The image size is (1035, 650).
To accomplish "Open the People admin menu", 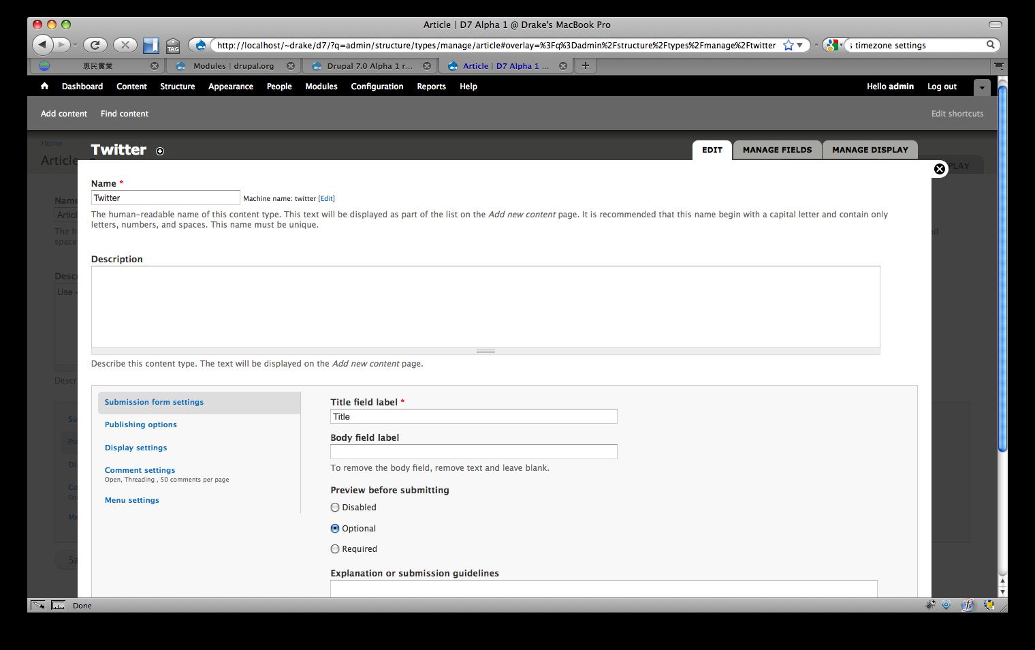I will click(x=279, y=87).
